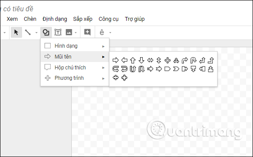The image size is (253, 157).
Task: Click the ê input tools button
Action: click(x=102, y=33)
